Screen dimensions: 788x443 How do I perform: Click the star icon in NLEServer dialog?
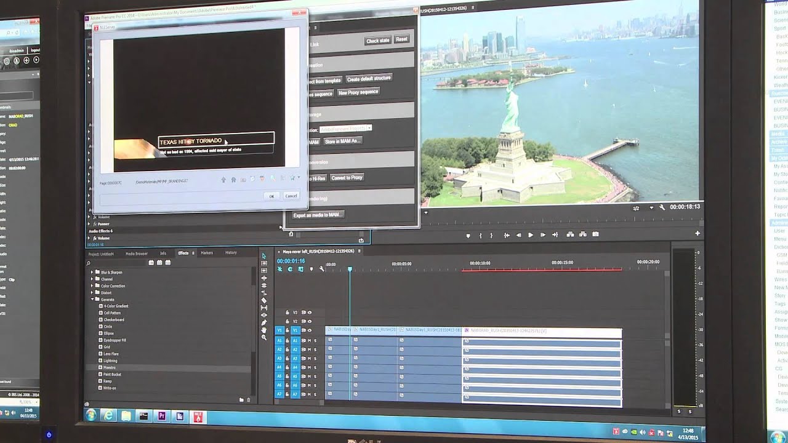(x=292, y=178)
